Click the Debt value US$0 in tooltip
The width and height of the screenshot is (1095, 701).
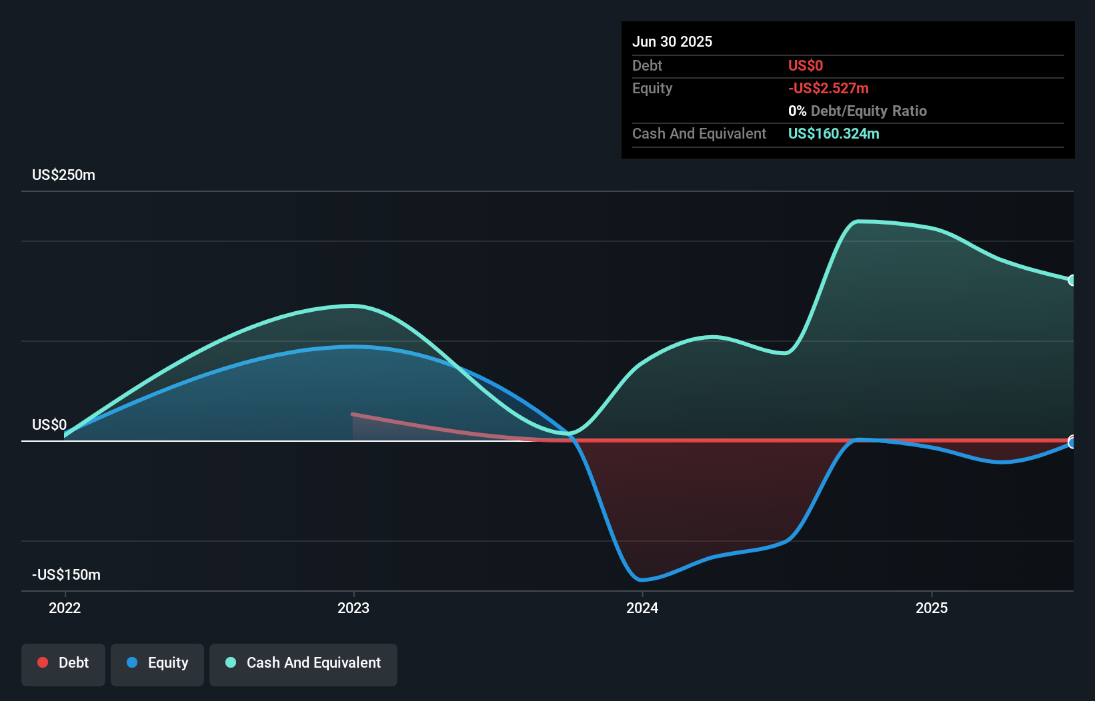point(806,65)
